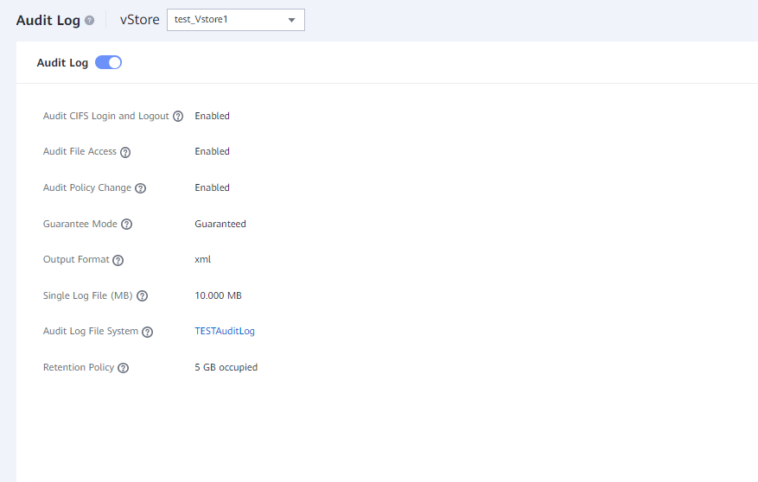Click the Guaranteed mode value
The width and height of the screenshot is (758, 482).
220,224
